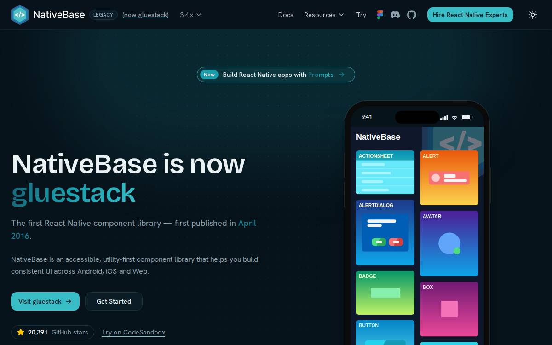Open the Figma icon link
The image size is (552, 345).
coord(380,15)
